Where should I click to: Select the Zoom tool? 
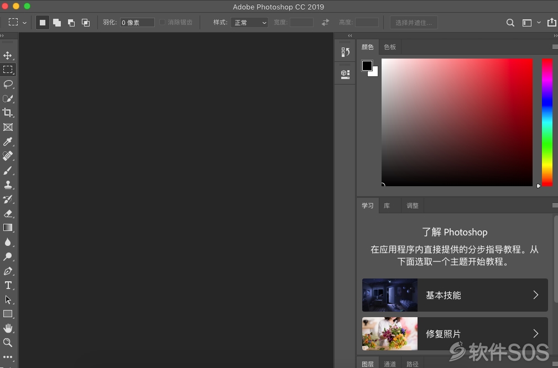tap(8, 343)
